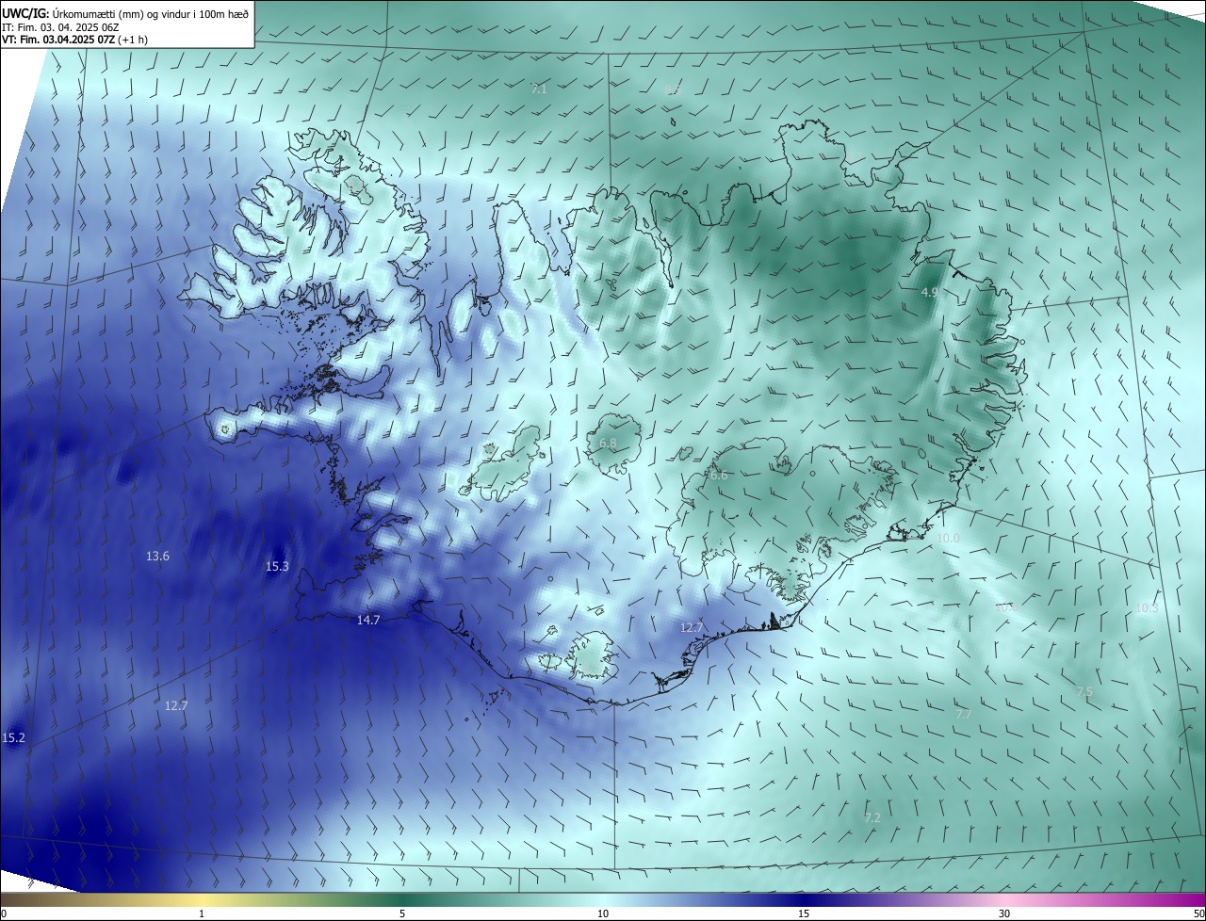The height and width of the screenshot is (921, 1206).
Task: Click the 0 tick on the color scale
Action: point(4,913)
